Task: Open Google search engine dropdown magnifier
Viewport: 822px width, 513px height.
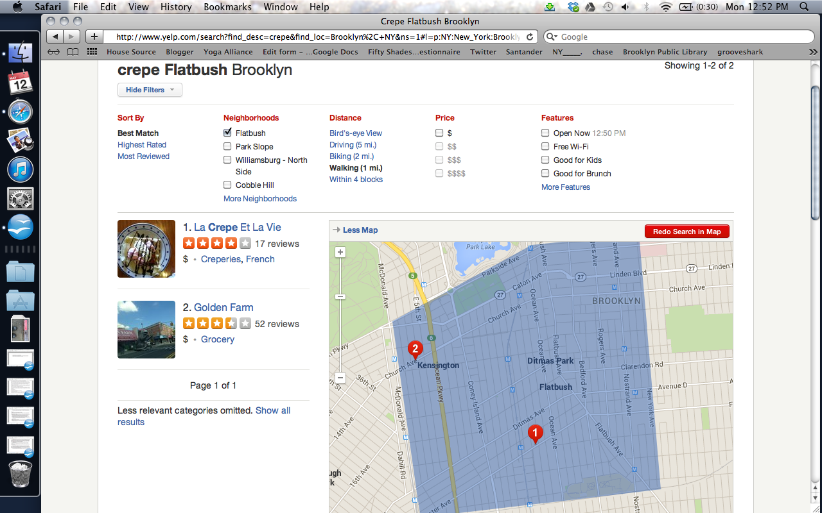Action: (552, 37)
